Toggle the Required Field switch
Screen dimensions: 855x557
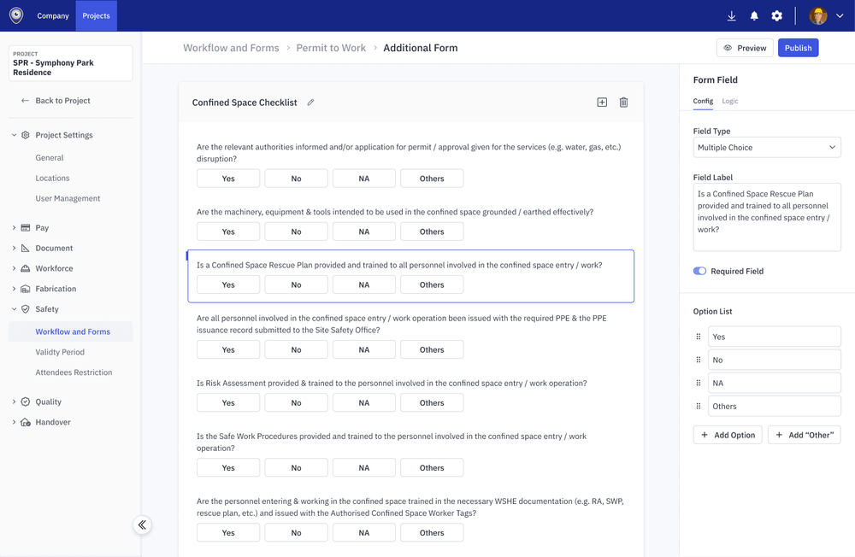pos(699,271)
